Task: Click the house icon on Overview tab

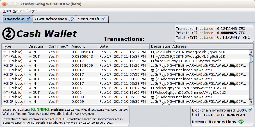Action: (x=28, y=19)
